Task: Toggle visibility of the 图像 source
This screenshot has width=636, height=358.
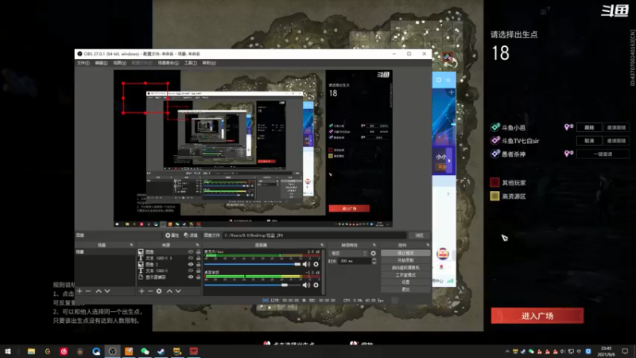Action: point(191,252)
